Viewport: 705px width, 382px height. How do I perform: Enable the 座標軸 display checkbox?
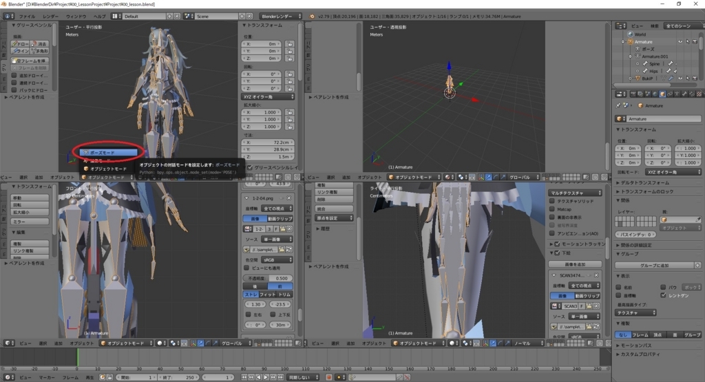[x=619, y=295]
